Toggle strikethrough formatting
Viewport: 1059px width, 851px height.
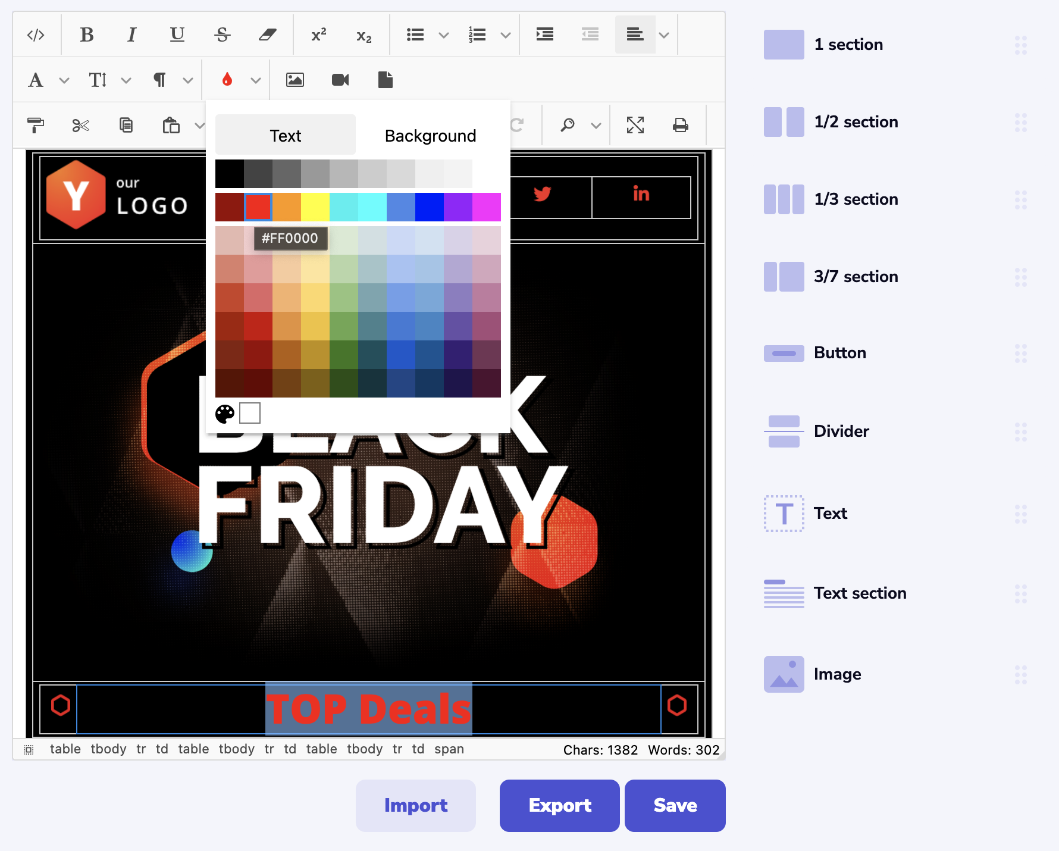click(x=223, y=35)
